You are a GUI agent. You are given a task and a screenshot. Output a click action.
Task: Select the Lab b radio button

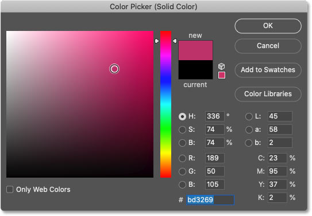[x=249, y=143]
